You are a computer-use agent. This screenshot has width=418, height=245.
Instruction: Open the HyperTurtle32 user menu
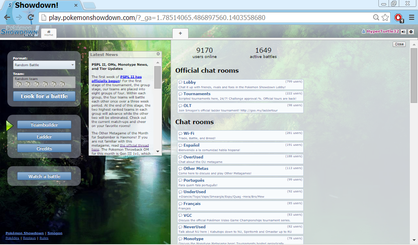[x=380, y=31]
